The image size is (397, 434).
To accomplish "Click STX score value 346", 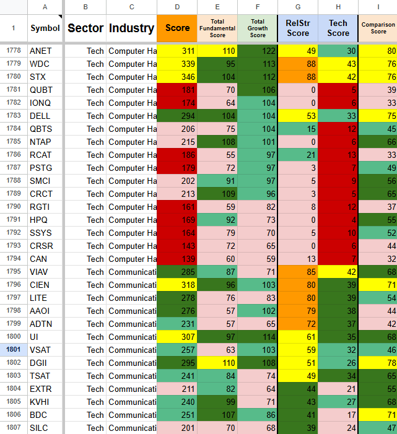I will [x=177, y=77].
